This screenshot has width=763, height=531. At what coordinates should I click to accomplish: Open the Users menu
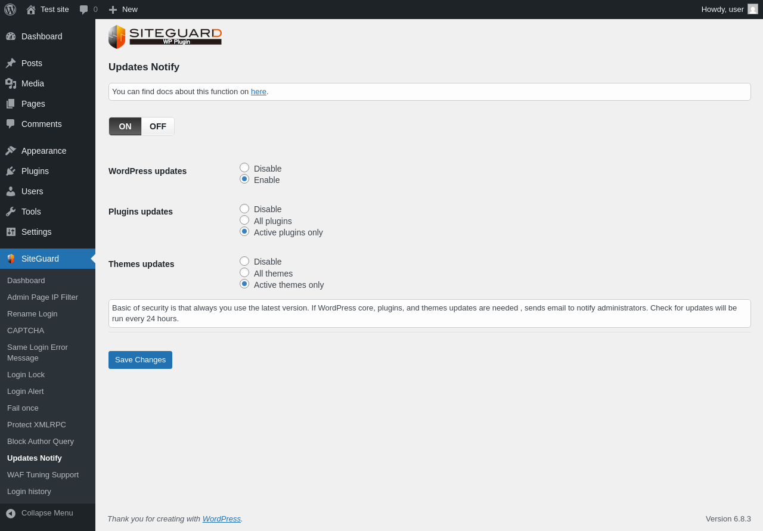[48, 191]
